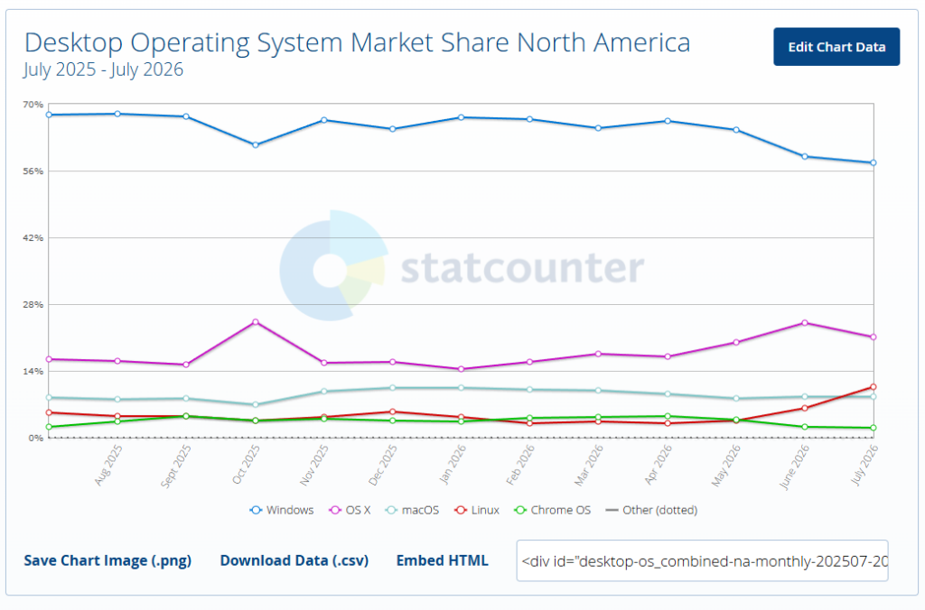Click the OS X data point at June 2026
This screenshot has height=610, width=925.
pyautogui.click(x=805, y=323)
